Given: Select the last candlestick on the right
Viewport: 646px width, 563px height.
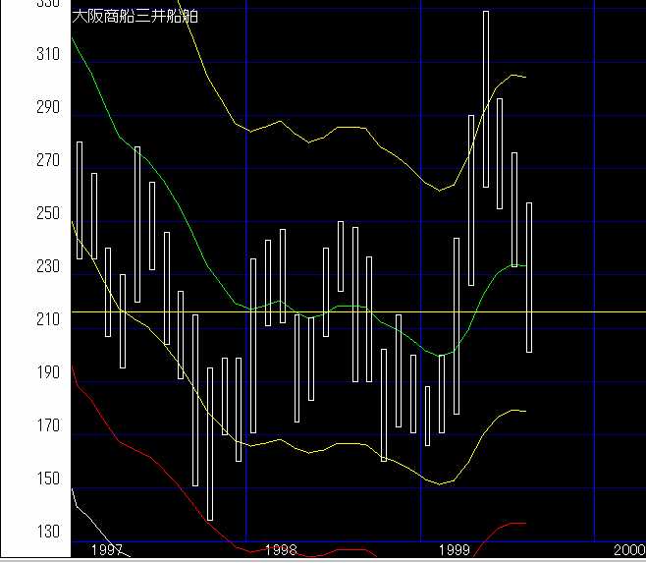Looking at the screenshot, I should coord(529,277).
